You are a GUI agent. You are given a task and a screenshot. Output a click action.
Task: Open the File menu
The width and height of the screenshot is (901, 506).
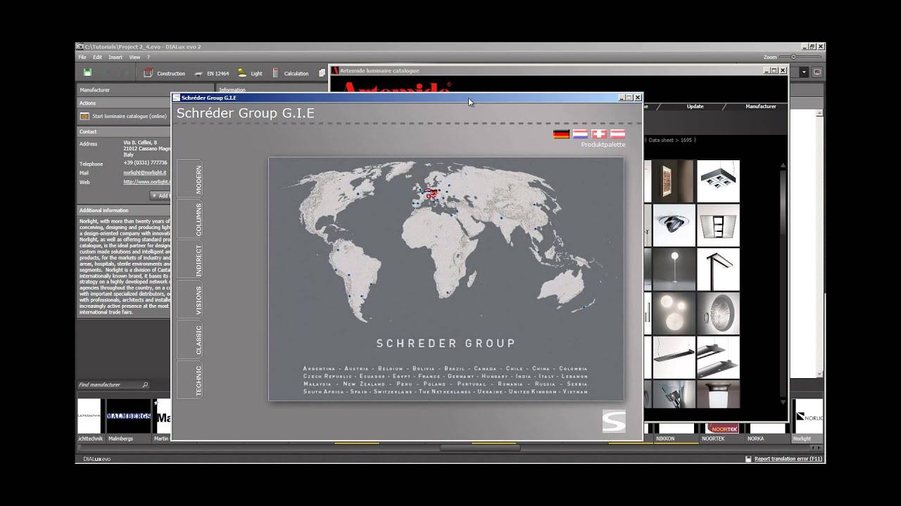pos(82,57)
